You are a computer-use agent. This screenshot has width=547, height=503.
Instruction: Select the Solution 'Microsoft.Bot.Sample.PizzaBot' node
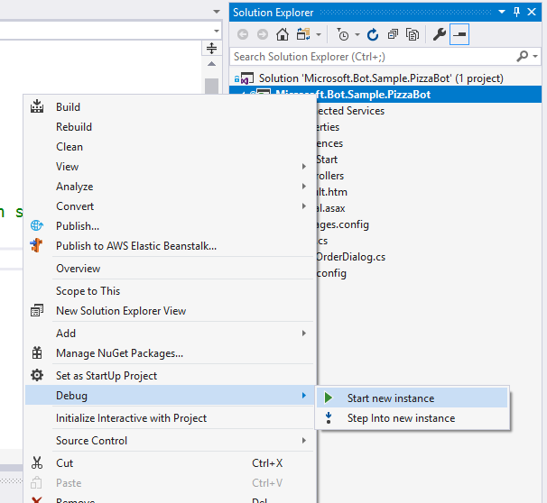tap(381, 78)
